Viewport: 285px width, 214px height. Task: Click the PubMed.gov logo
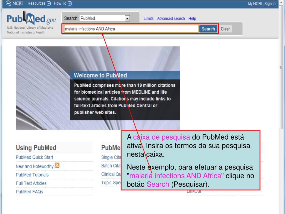tap(31, 18)
